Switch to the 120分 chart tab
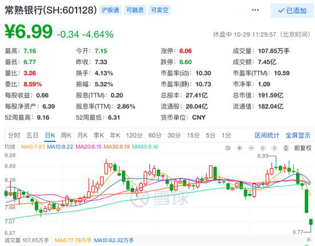The width and height of the screenshot is (315, 246). pyautogui.click(x=134, y=135)
